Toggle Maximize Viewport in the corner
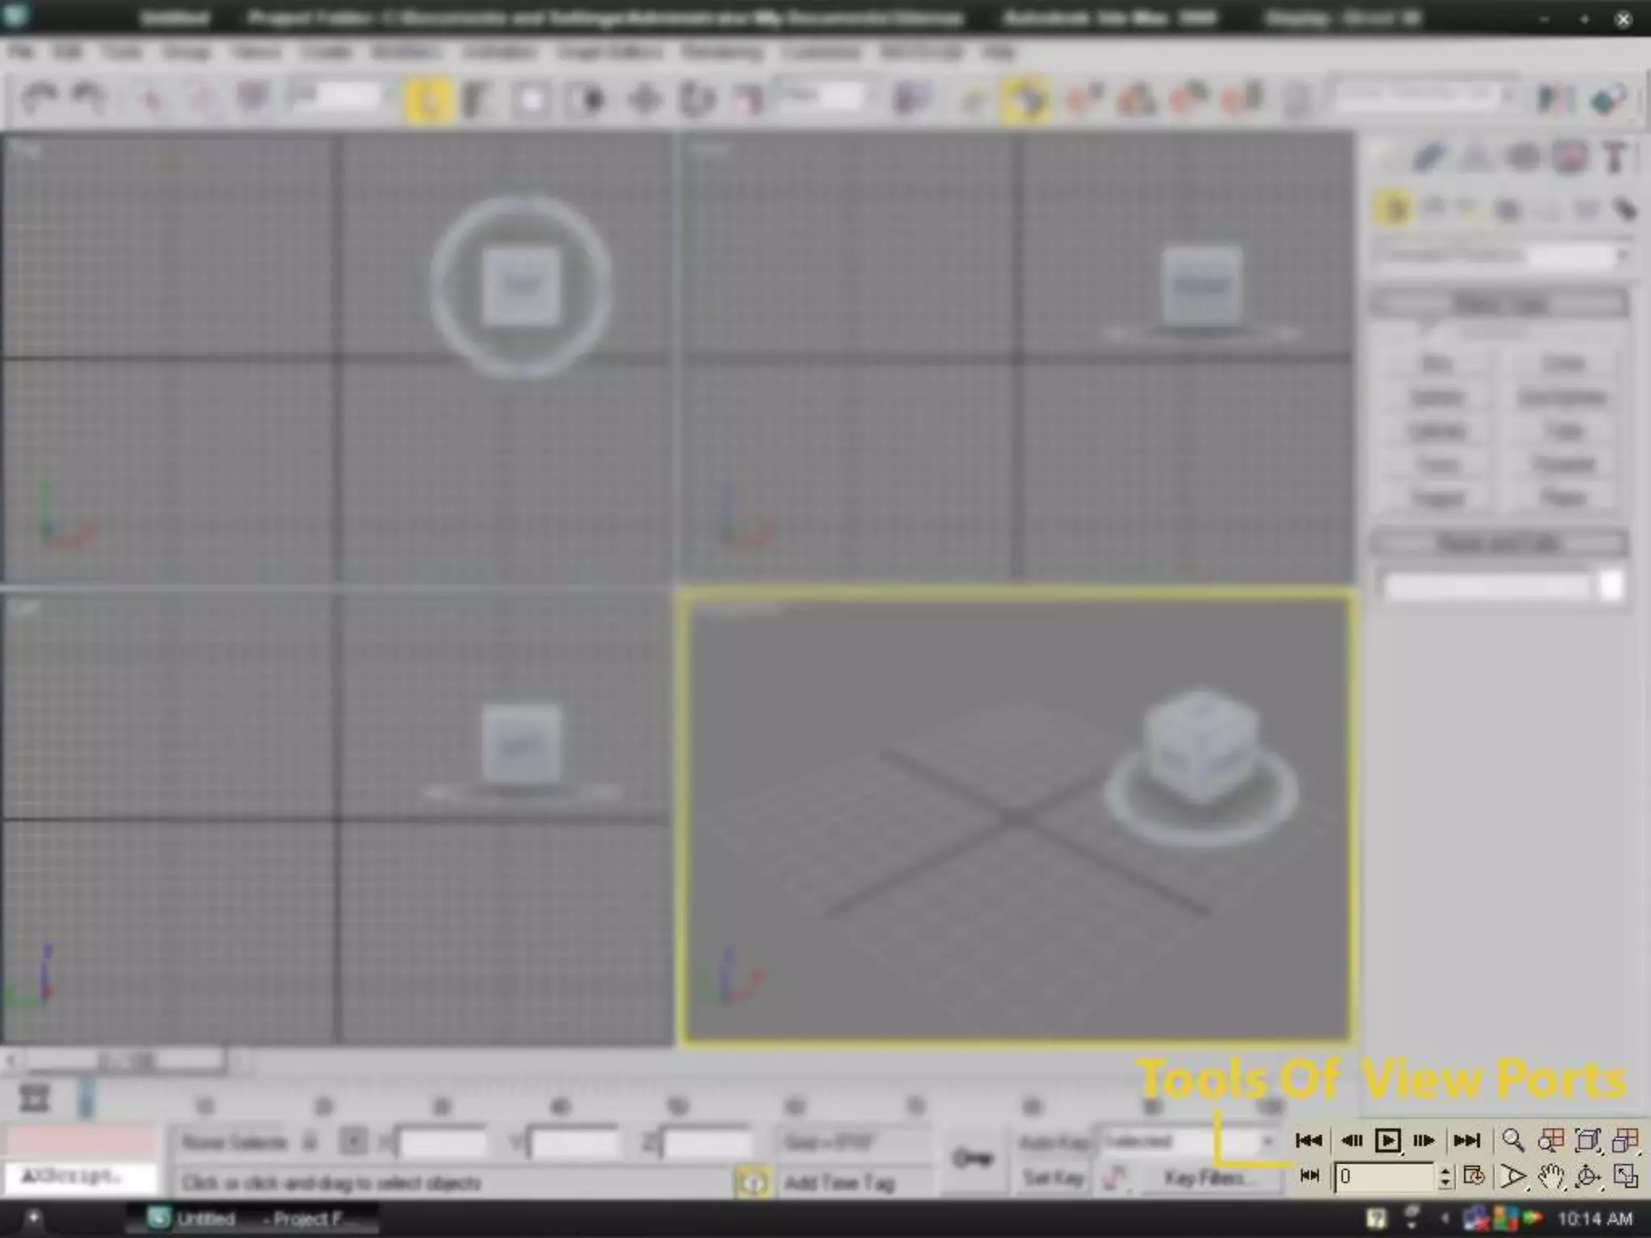The height and width of the screenshot is (1238, 1651). [x=1625, y=1177]
